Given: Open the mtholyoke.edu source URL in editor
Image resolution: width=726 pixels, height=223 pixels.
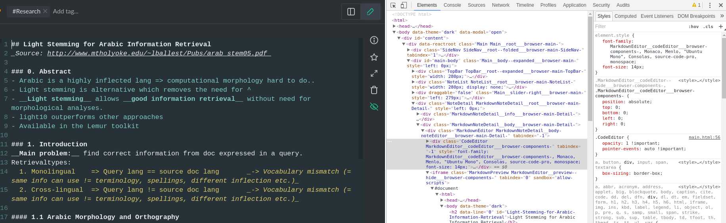Looking at the screenshot, I should (x=159, y=53).
